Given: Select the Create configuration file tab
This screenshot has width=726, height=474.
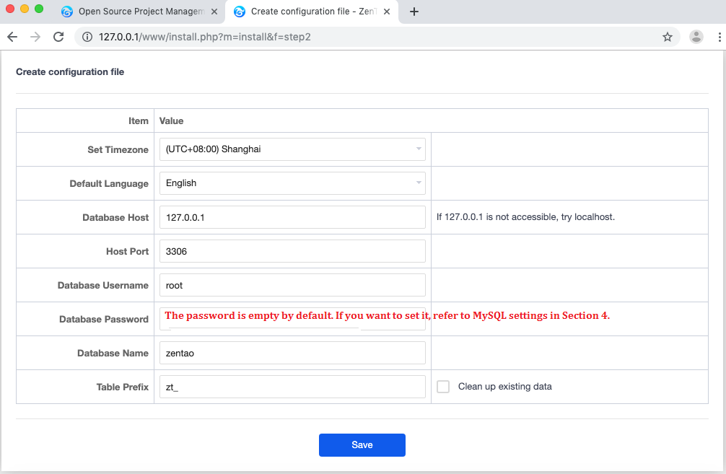Looking at the screenshot, I should [x=307, y=12].
